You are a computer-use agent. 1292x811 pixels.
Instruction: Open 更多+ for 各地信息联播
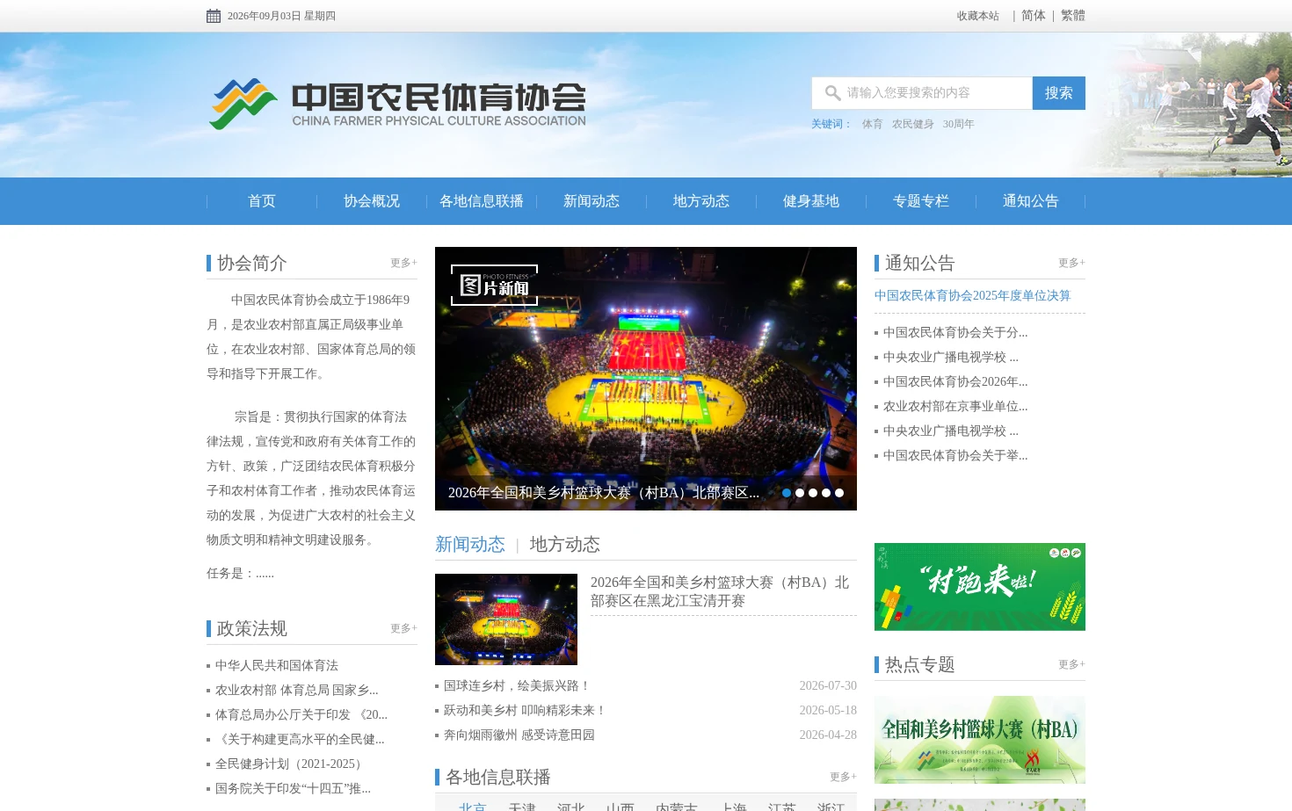843,777
